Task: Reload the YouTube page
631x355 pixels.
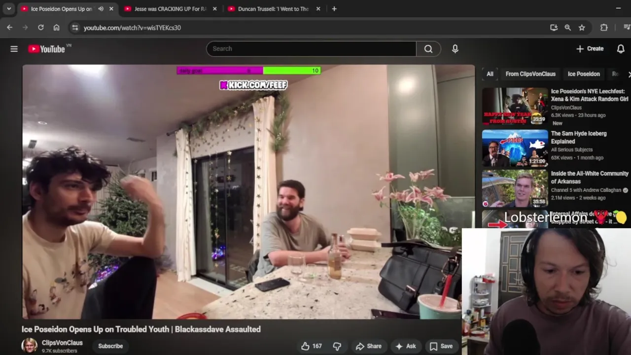Action: 41,28
